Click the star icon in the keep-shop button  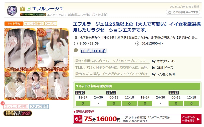[170, 12]
